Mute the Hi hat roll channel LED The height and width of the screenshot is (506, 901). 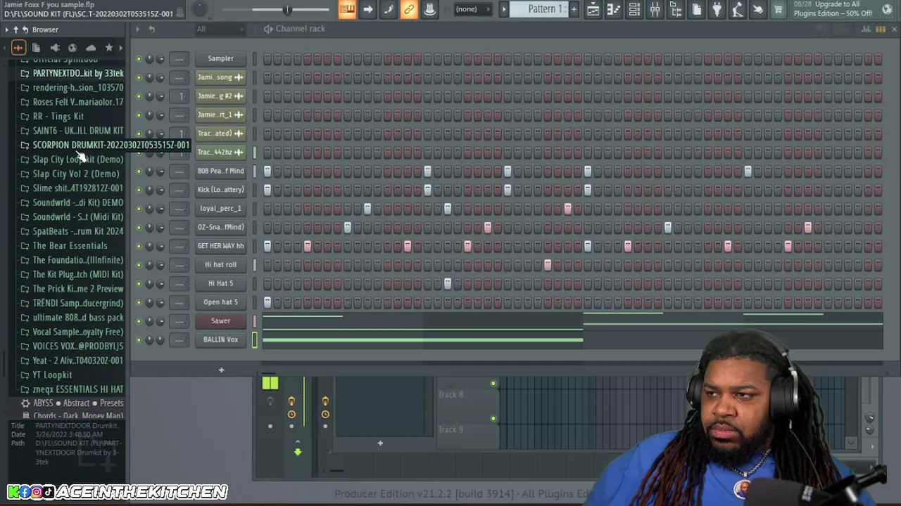tap(139, 265)
